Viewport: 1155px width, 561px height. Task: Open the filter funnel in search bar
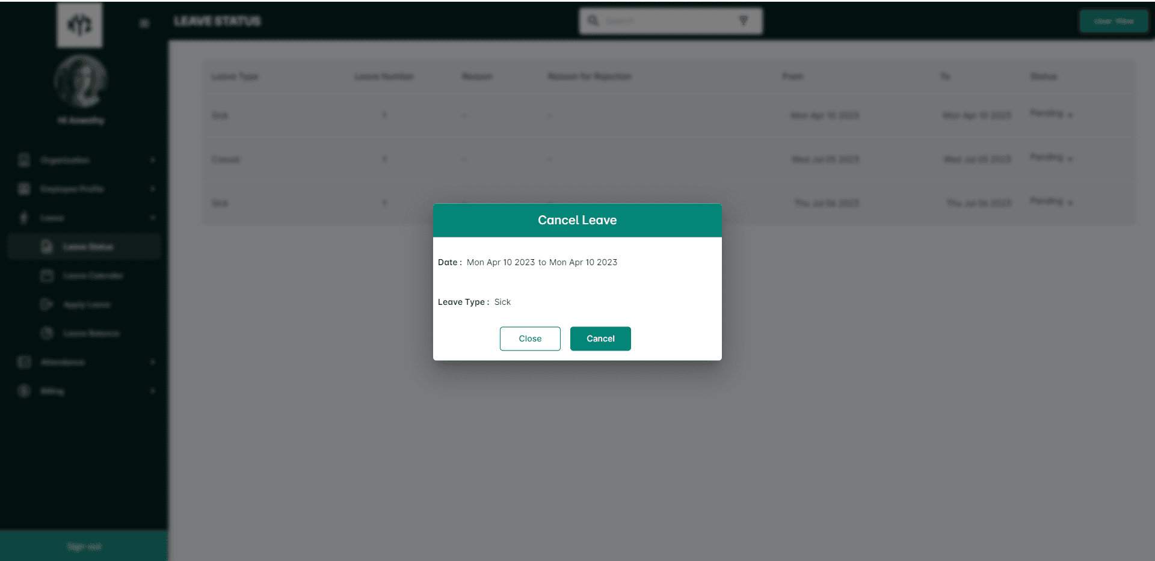(744, 21)
